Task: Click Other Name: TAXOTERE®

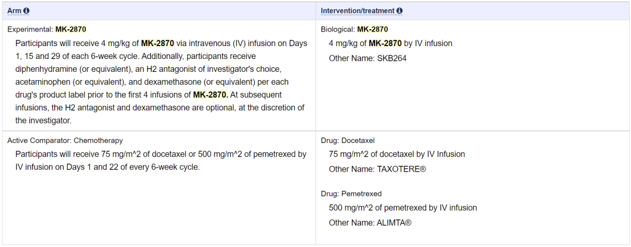Action: (377, 169)
